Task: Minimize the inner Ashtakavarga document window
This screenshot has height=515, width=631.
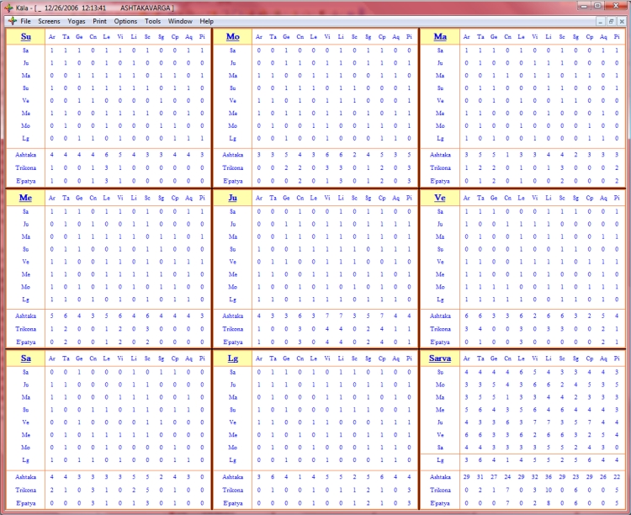Action: point(601,22)
